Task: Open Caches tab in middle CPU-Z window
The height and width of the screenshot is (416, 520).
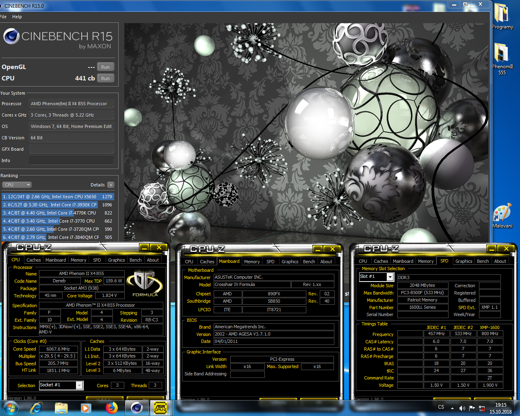Action: (x=207, y=262)
